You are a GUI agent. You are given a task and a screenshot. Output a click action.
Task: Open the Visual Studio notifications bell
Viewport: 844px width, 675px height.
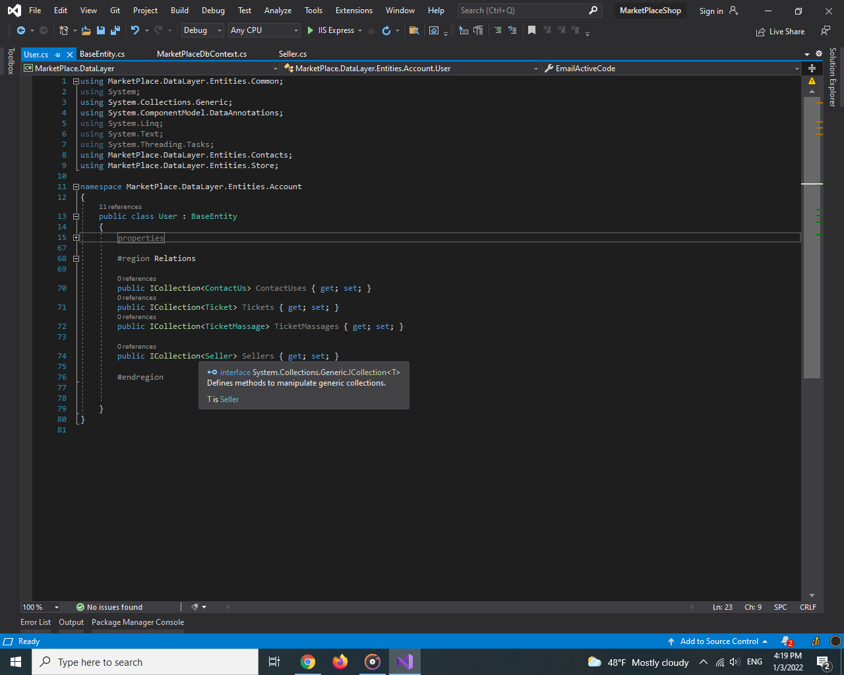point(787,641)
